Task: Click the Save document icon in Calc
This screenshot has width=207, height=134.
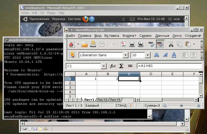Action: (x=93, y=44)
